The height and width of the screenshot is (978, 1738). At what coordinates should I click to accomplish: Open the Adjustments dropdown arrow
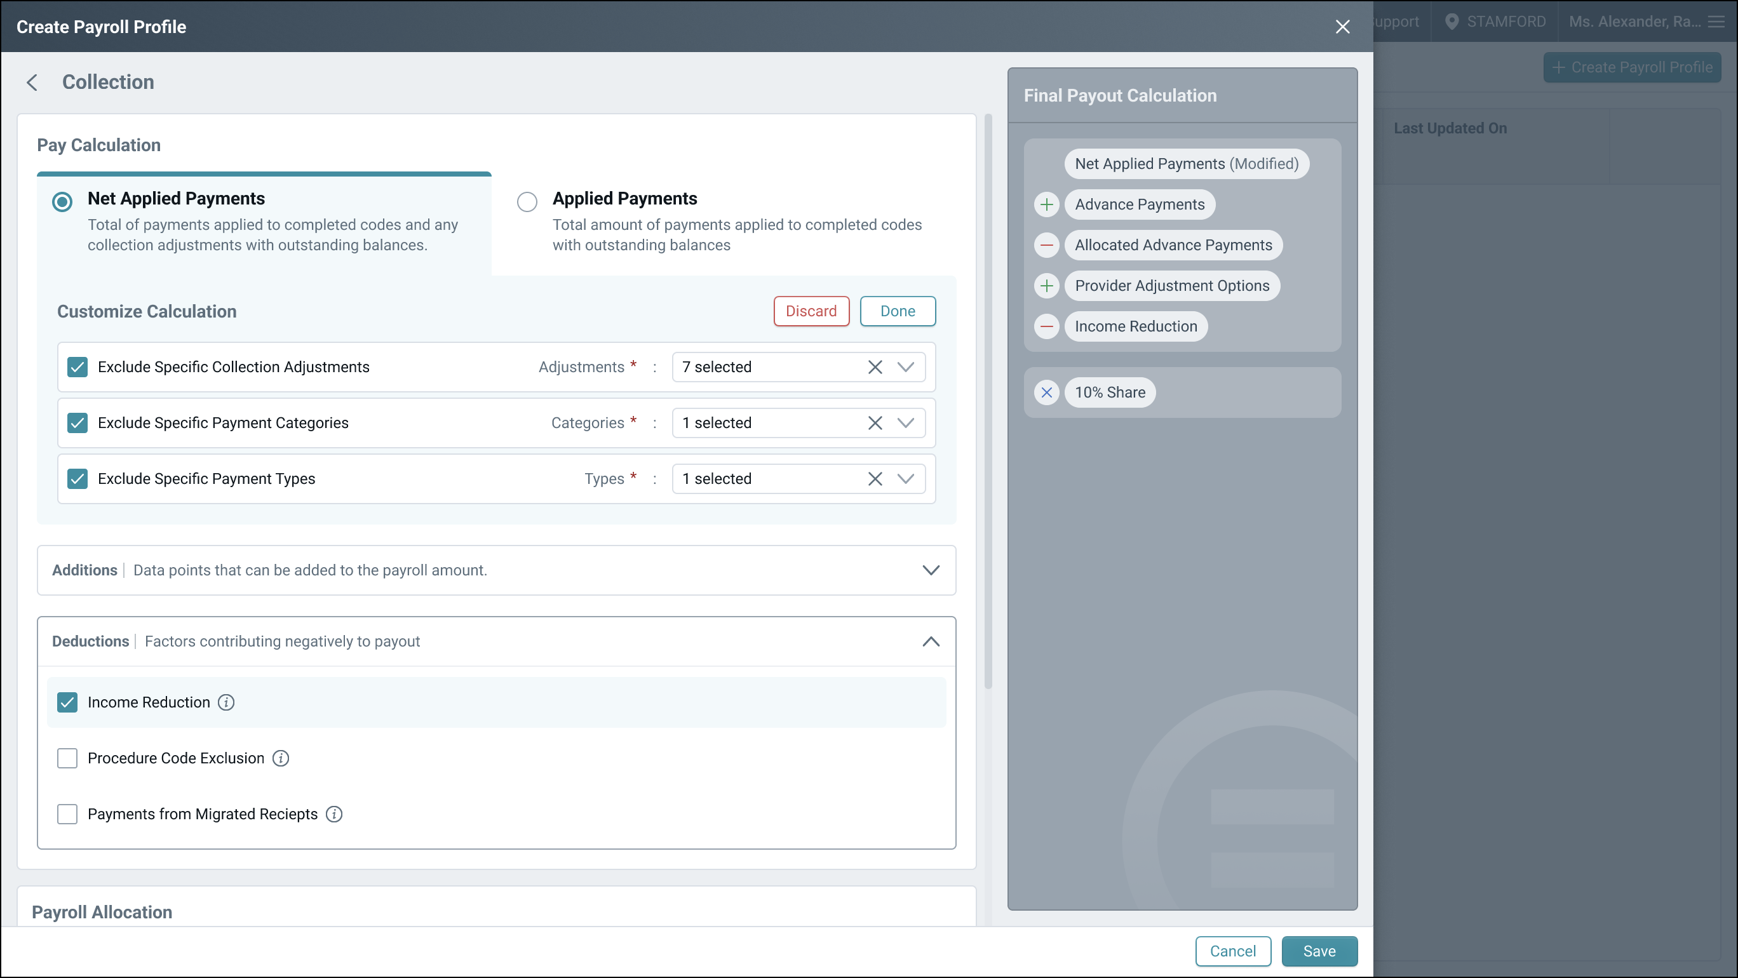(x=905, y=367)
